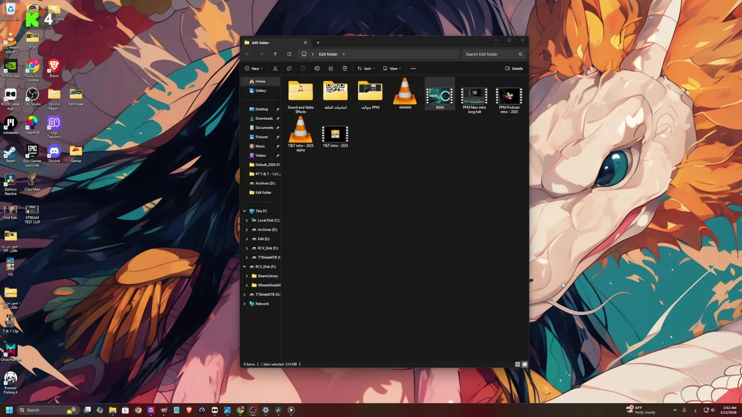The height and width of the screenshot is (417, 742).
Task: Click the Rename icon in Explorer toolbar
Action: (317, 68)
